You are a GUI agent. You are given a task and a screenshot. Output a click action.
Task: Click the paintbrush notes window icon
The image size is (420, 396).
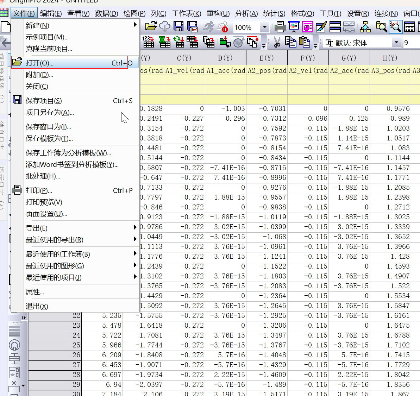coord(321,27)
